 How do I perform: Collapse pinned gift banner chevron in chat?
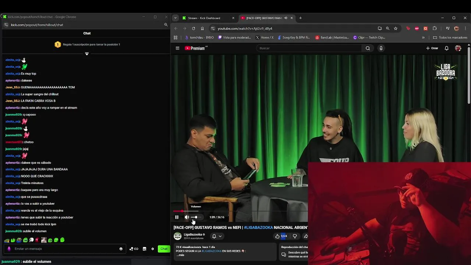[x=87, y=54]
